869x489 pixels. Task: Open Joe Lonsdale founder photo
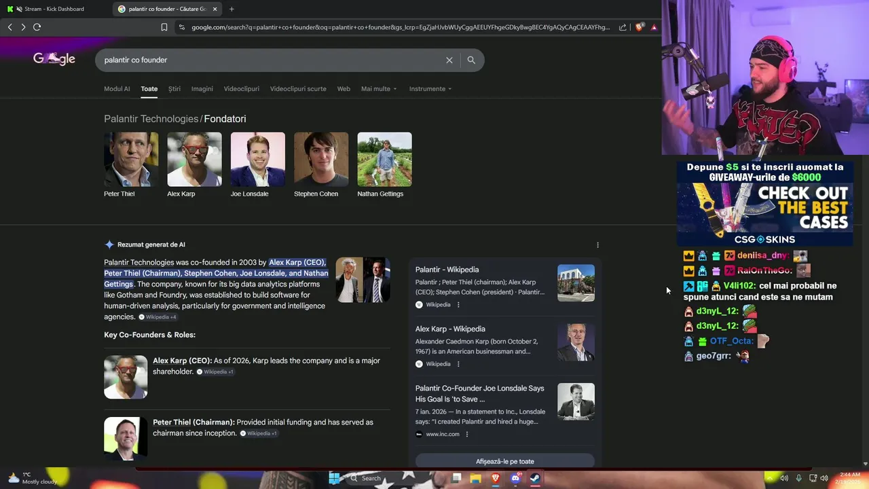point(258,160)
